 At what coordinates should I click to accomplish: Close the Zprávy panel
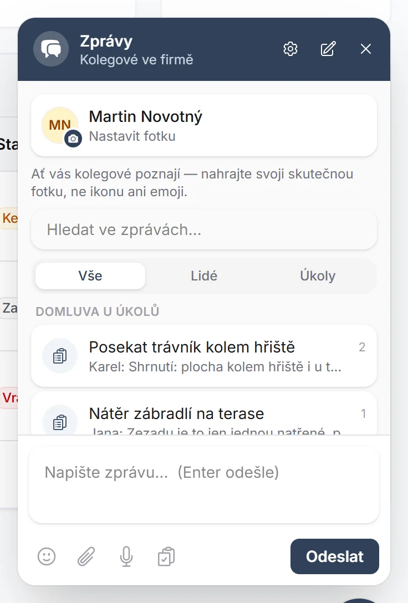366,49
